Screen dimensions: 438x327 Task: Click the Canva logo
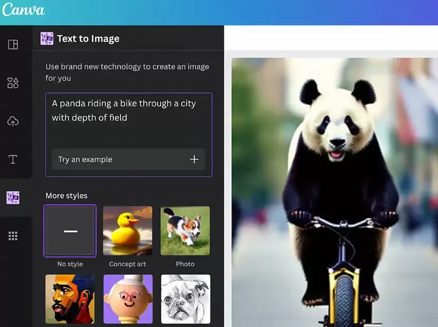(23, 10)
